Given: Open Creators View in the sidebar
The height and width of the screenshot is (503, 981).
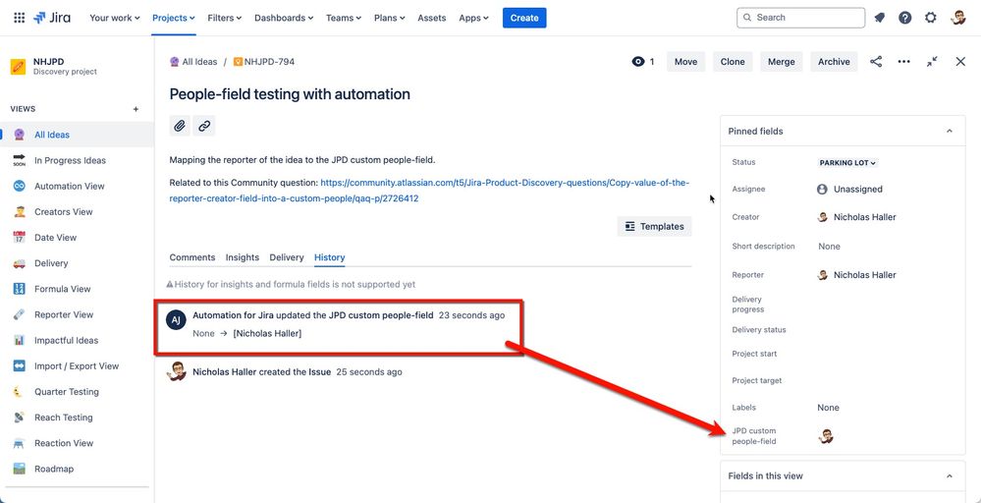Looking at the screenshot, I should 63,211.
